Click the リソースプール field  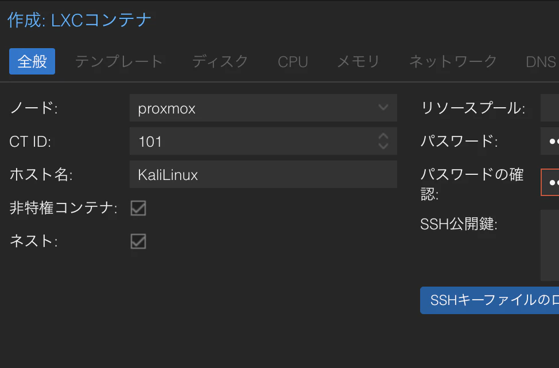[550, 108]
